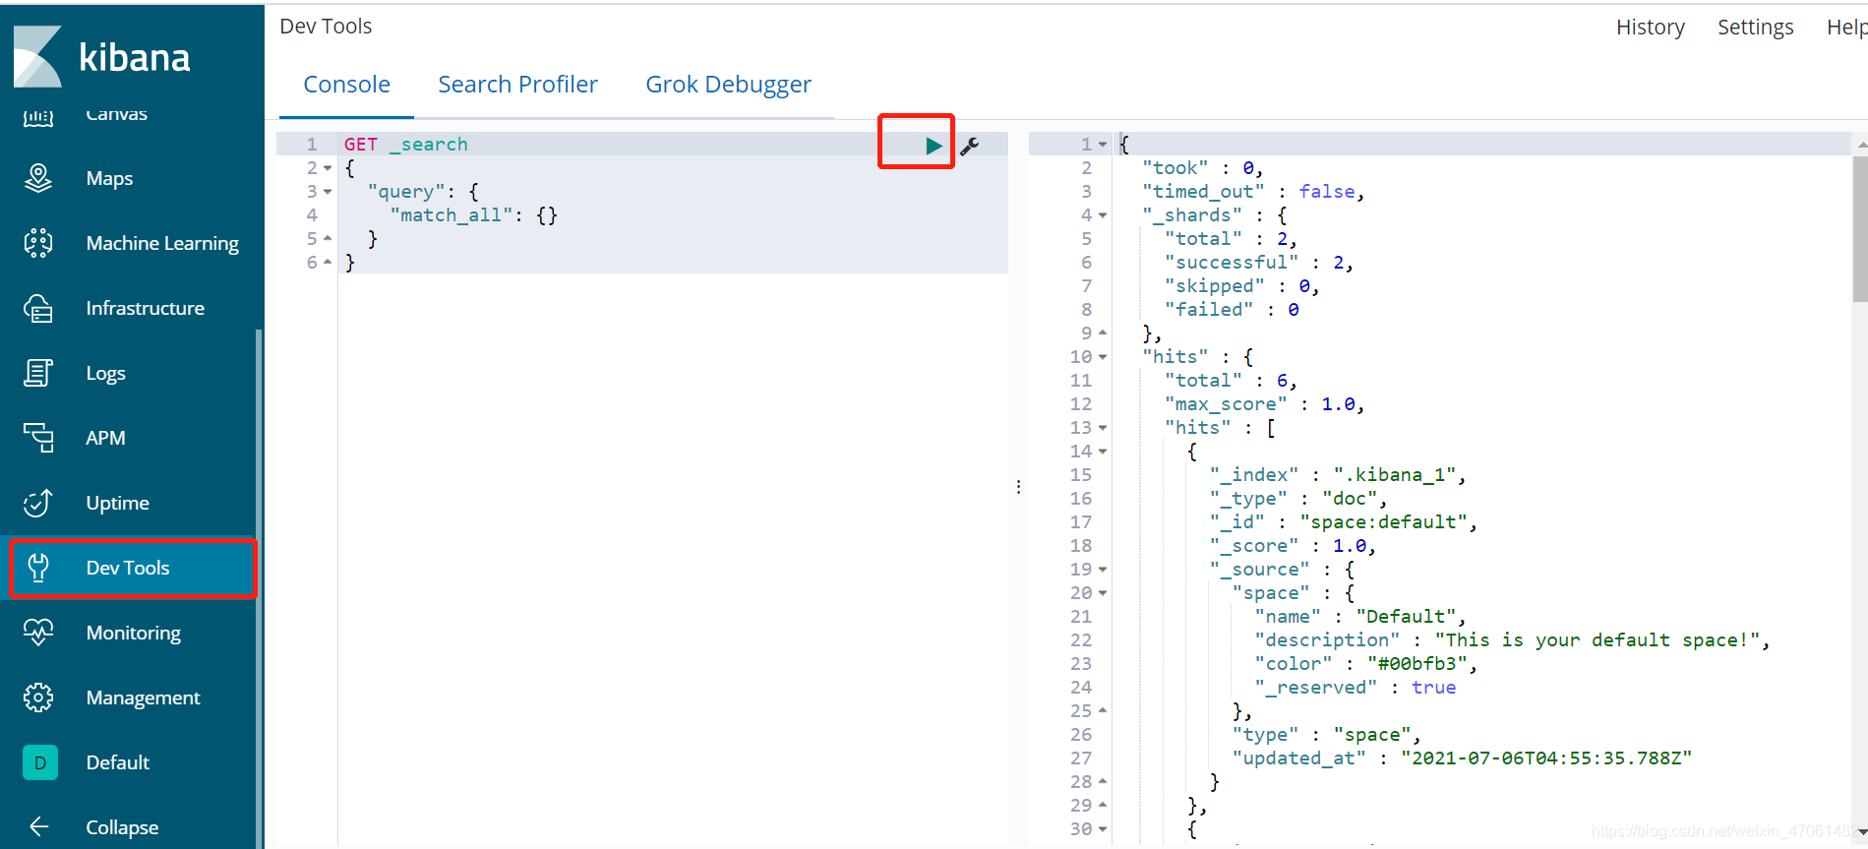Click the pane divider handle dots
1868x849 pixels.
(1018, 487)
